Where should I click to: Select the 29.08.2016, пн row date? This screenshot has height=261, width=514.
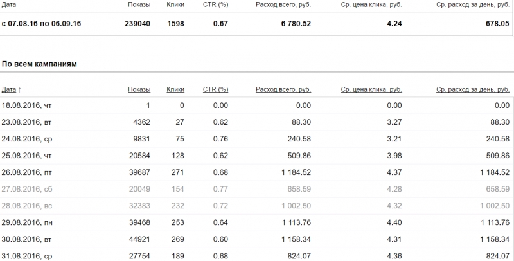[27, 222]
